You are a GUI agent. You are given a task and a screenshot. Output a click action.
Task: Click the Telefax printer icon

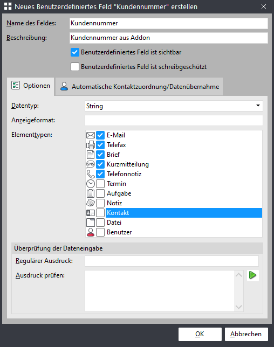91,145
